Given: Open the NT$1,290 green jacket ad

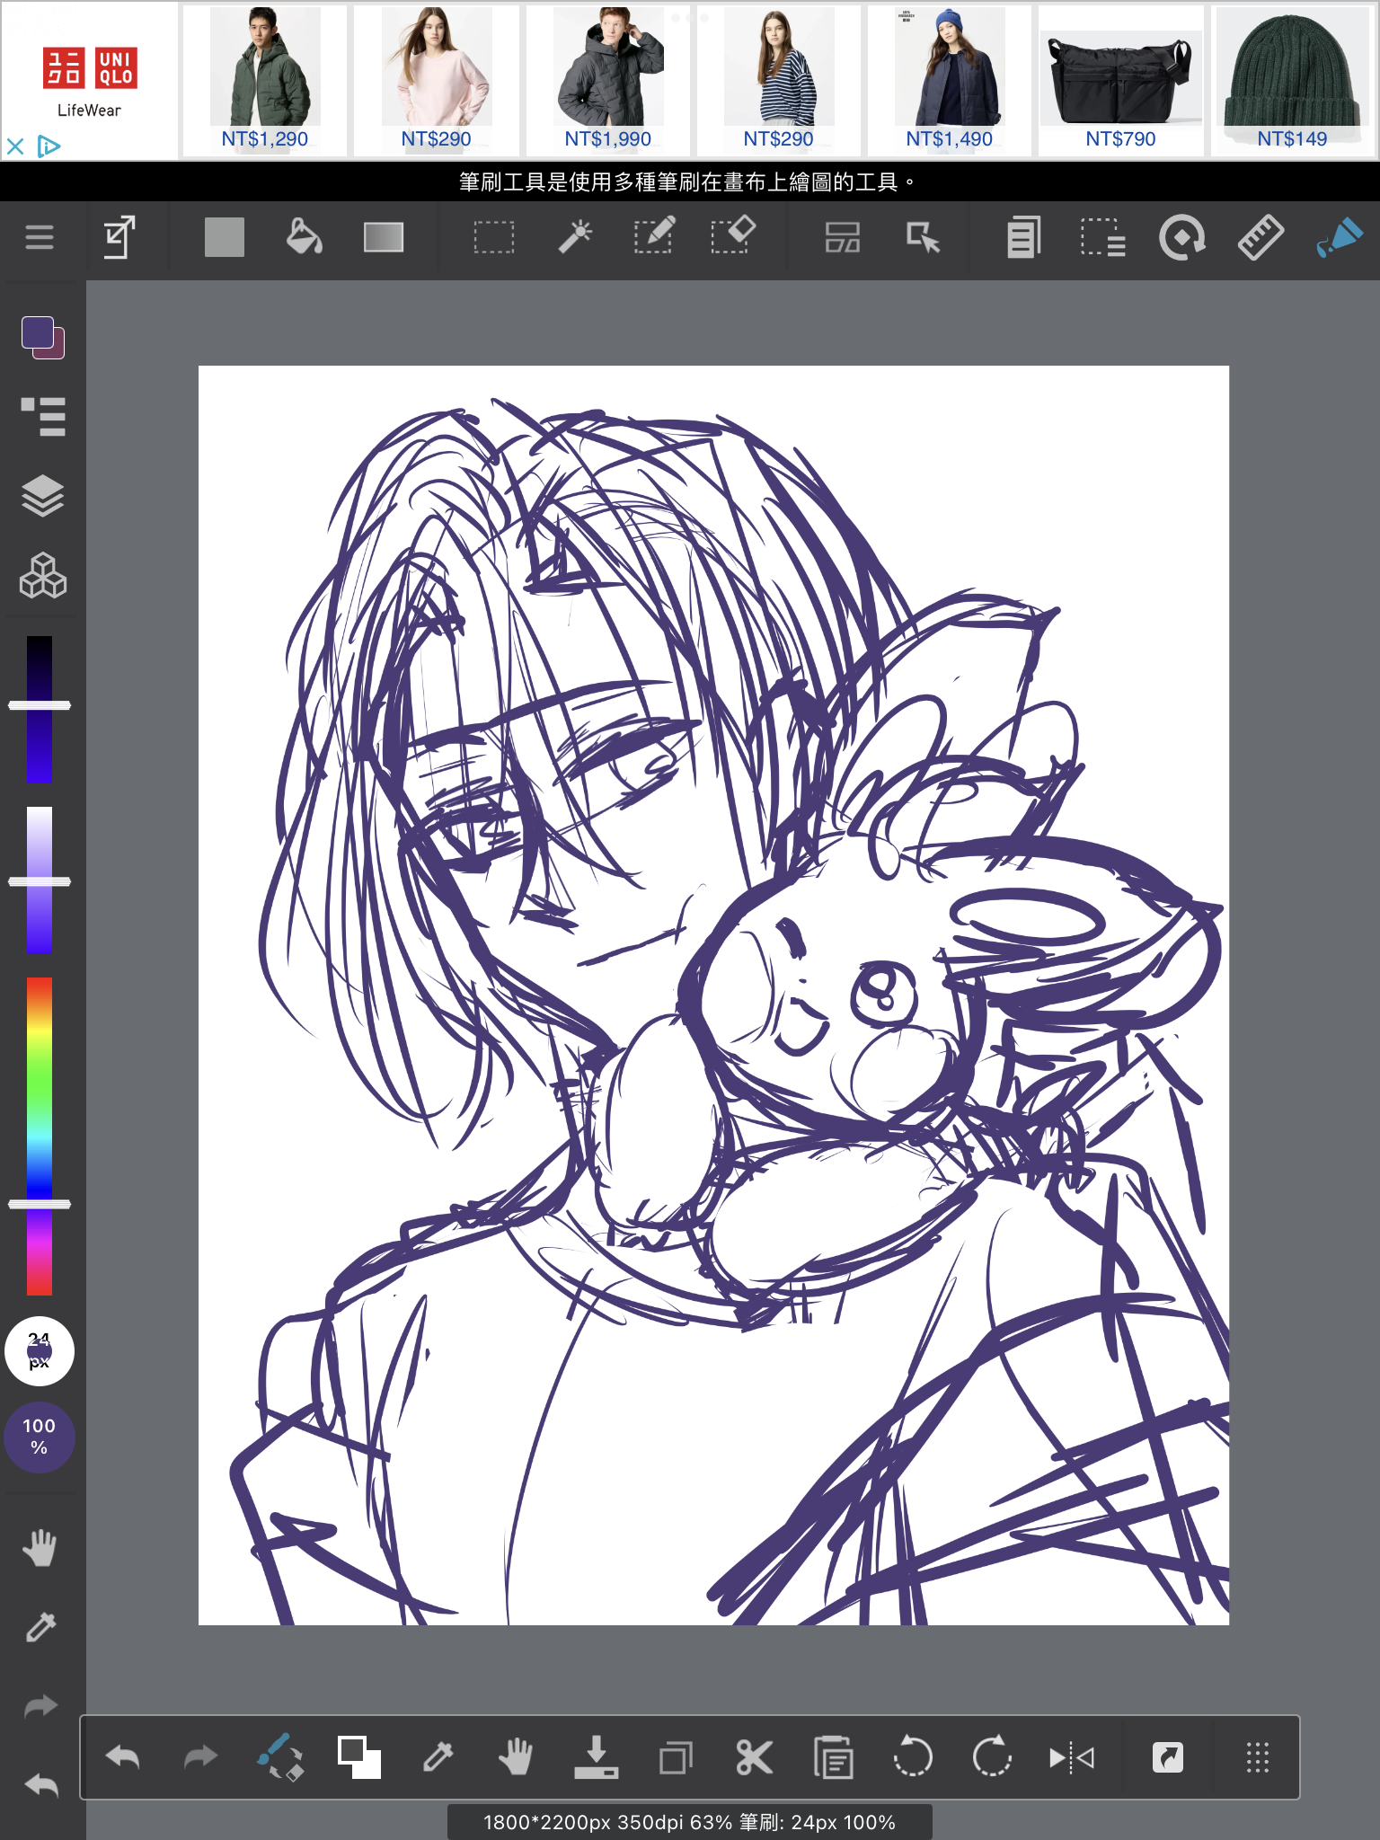Looking at the screenshot, I should click(265, 80).
